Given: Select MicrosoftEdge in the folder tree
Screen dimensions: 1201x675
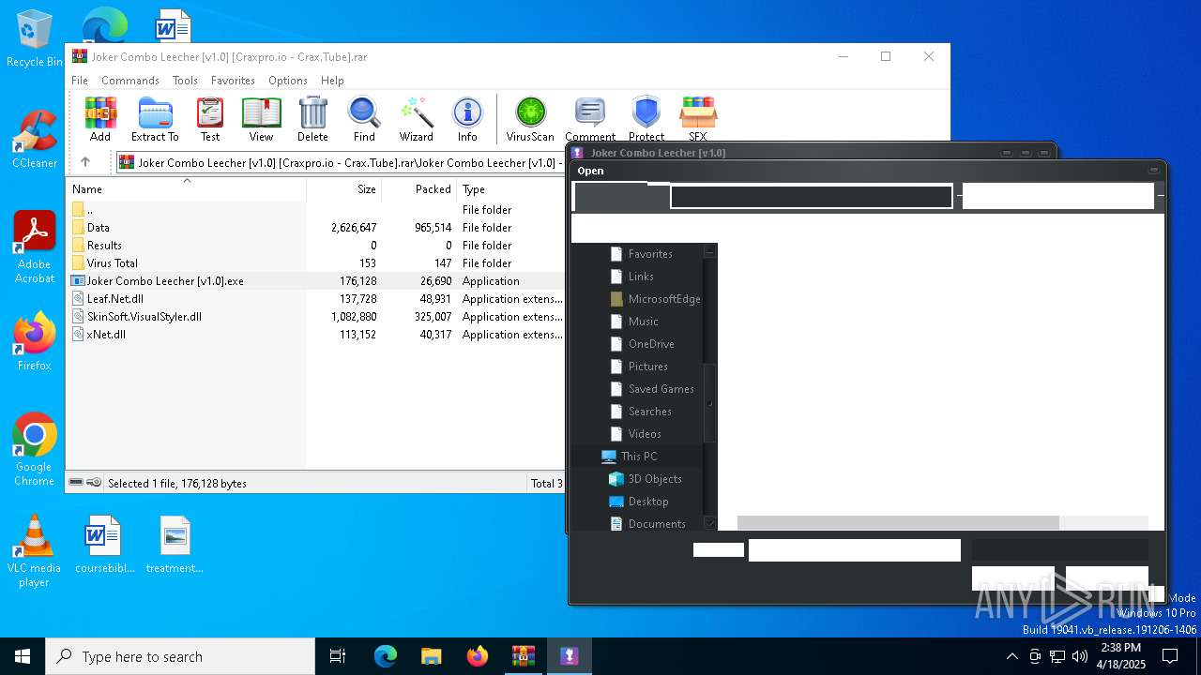Looking at the screenshot, I should [664, 299].
